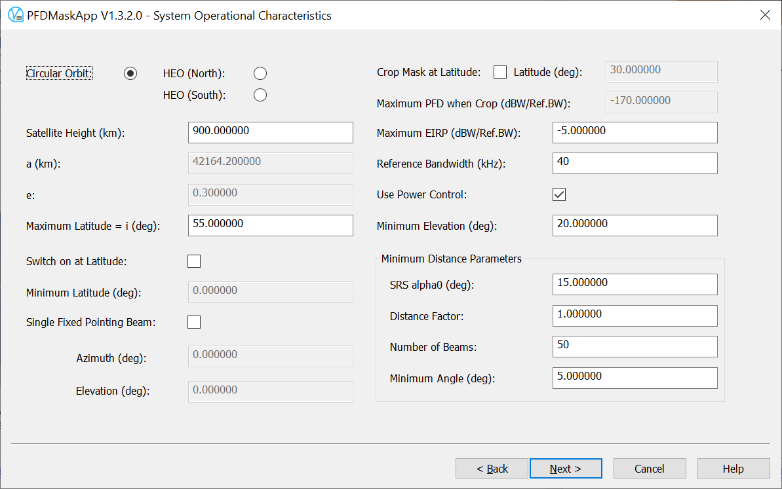Cancel the wizard dialog
782x489 pixels.
pos(650,469)
